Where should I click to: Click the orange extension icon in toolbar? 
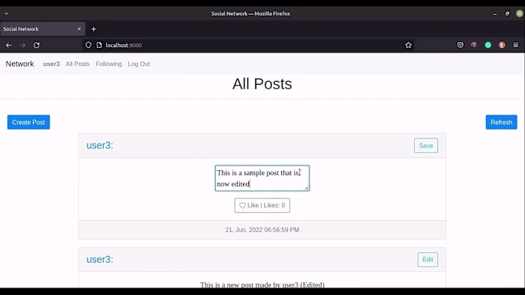[502, 45]
